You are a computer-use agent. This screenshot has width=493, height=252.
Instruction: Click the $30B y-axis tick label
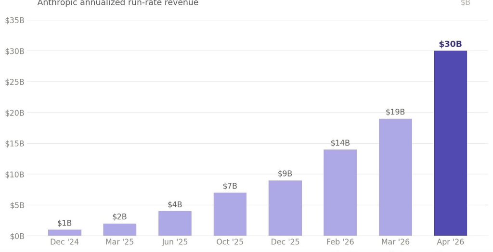[x=15, y=51]
